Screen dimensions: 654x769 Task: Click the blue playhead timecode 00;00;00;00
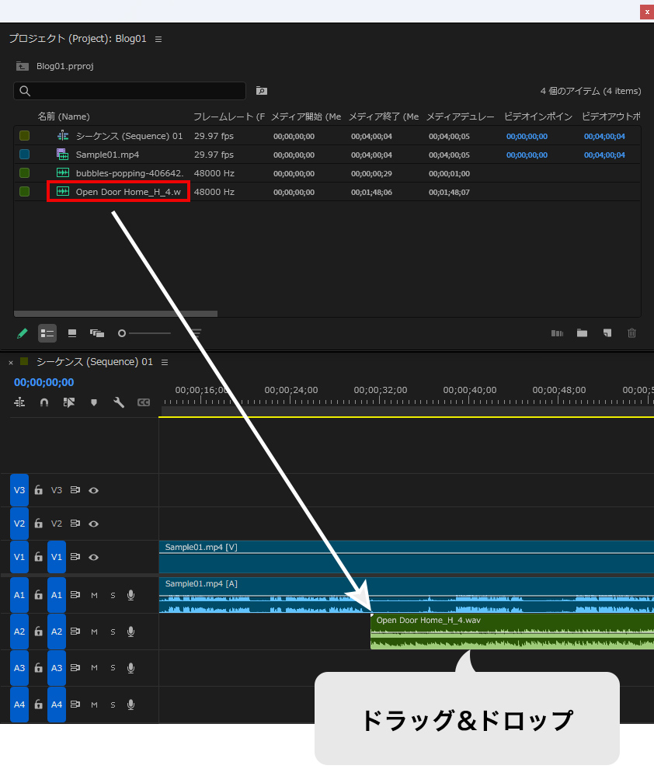[44, 382]
